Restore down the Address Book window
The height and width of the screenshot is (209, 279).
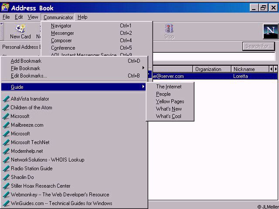click(263, 8)
